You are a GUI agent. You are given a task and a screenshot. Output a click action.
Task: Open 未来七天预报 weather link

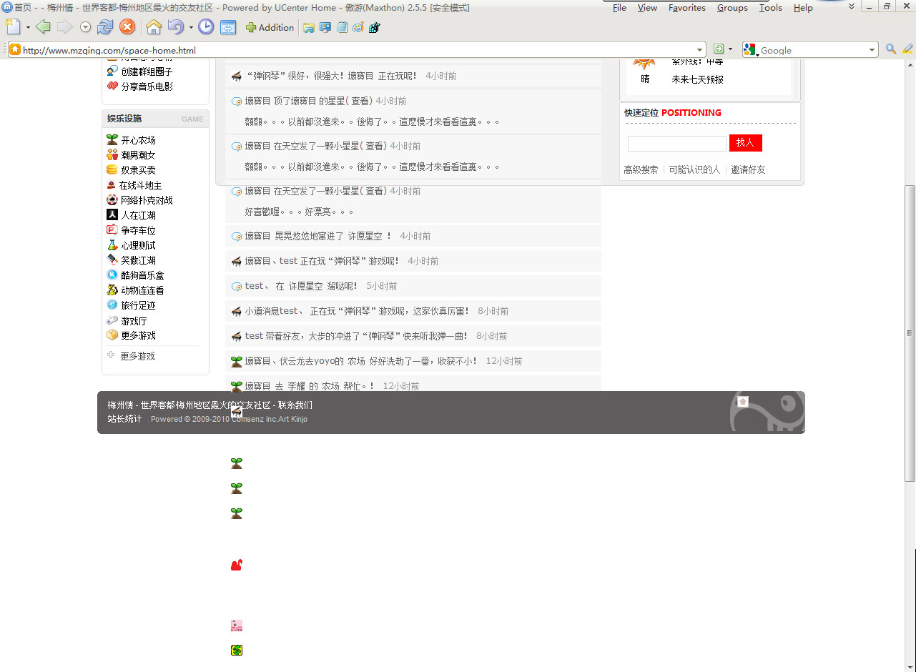(697, 79)
